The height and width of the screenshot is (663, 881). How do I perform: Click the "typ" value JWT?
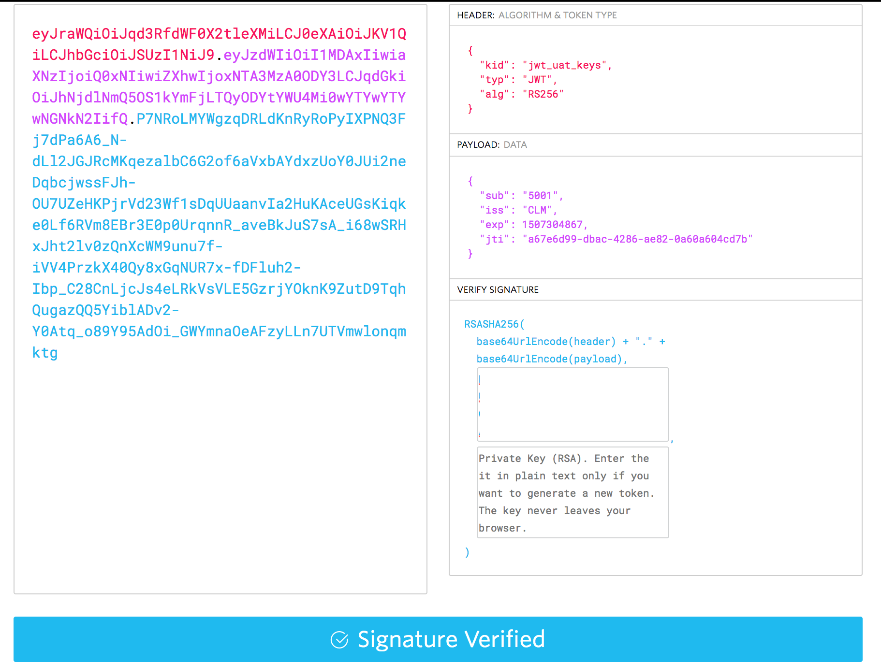pyautogui.click(x=538, y=80)
